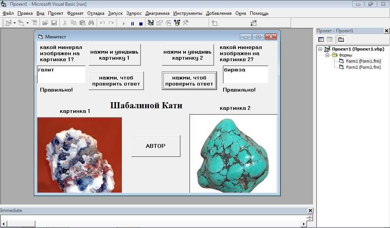Show the Toolbox via hammer-and-wrench icon
The image size is (390, 228).
coord(186,23)
